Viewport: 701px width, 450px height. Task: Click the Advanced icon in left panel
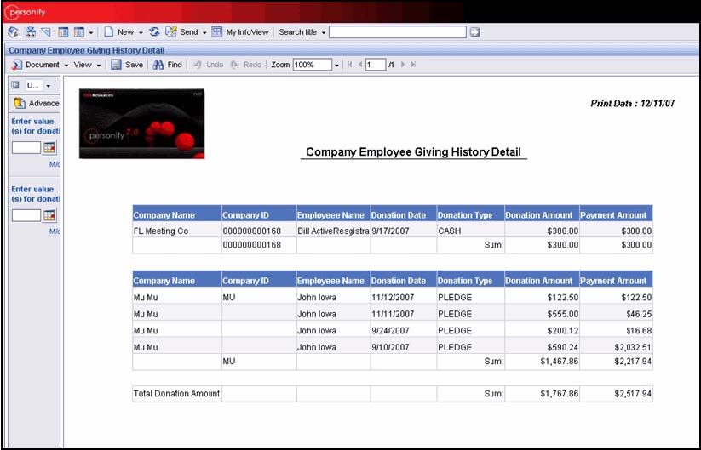[x=20, y=103]
